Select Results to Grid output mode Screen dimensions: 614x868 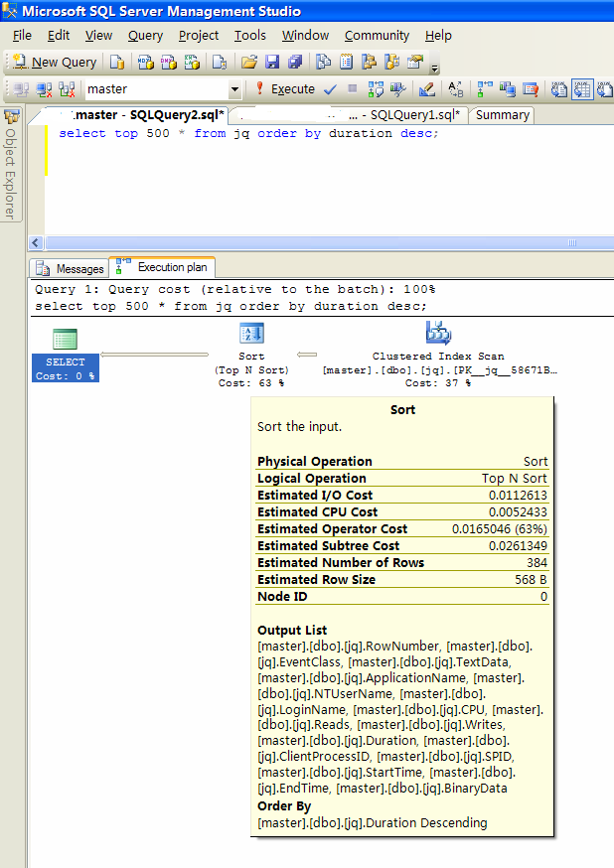[582, 89]
